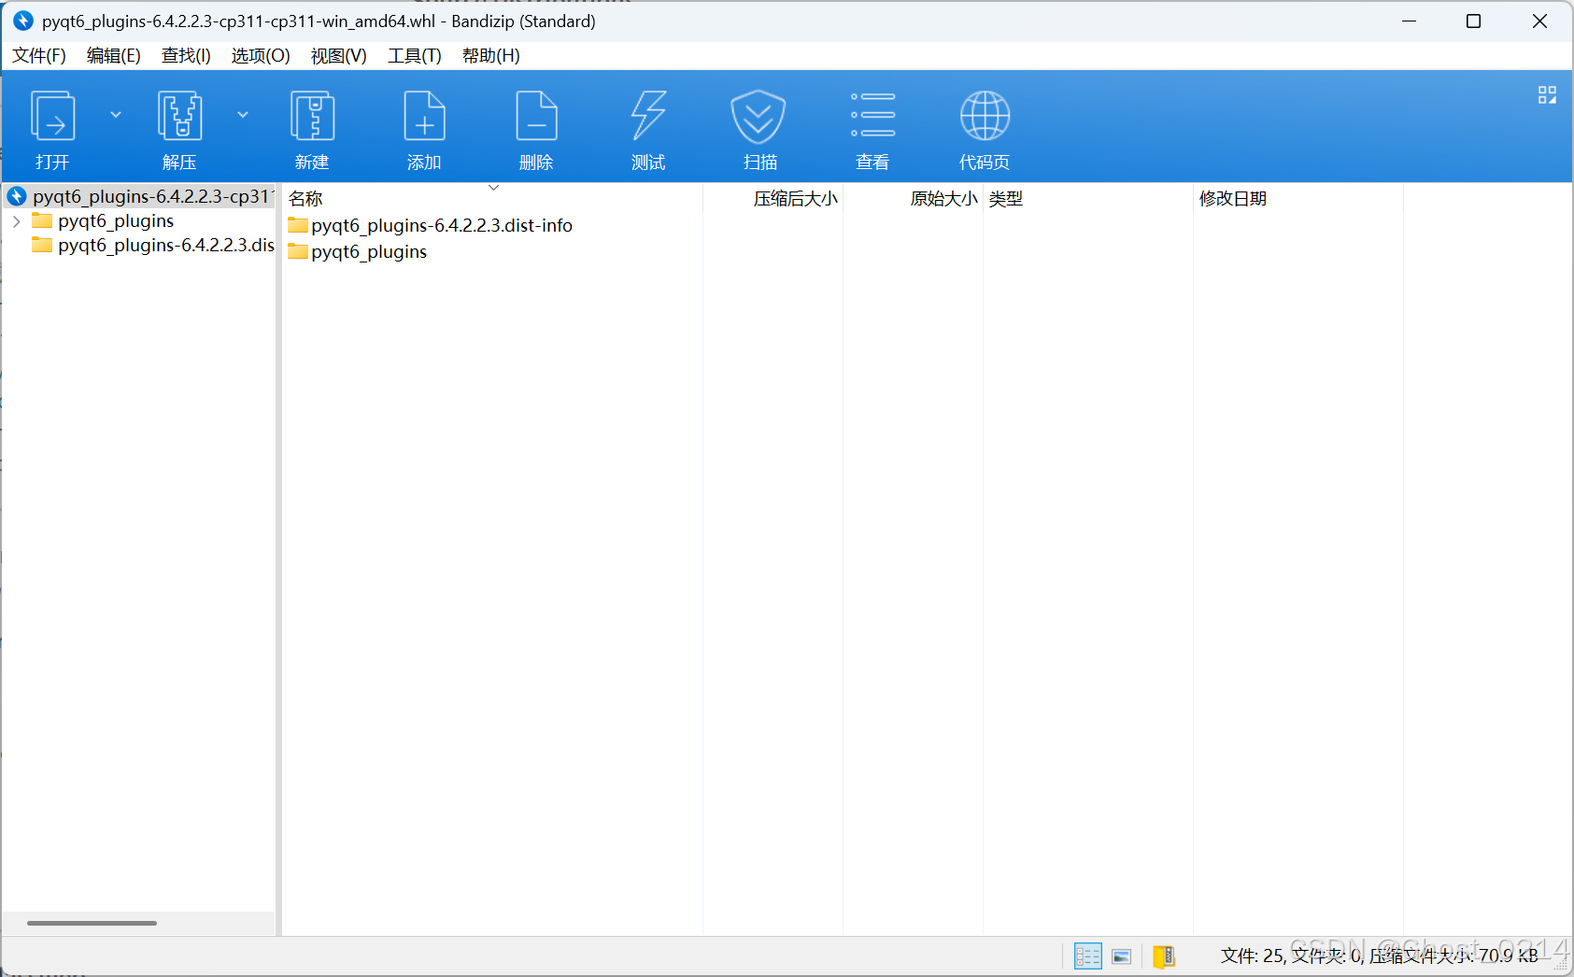Click the Scan (扫描) shield icon
This screenshot has height=977, width=1574.
(x=758, y=116)
